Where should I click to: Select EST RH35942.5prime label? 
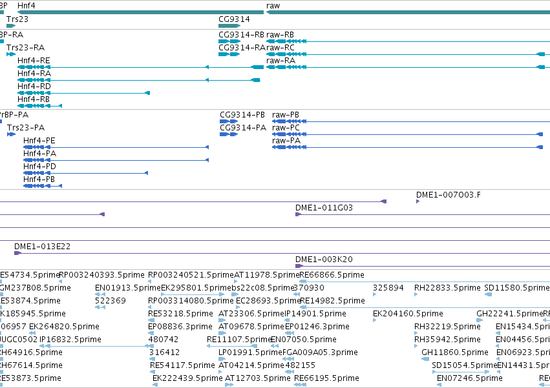tap(447, 340)
